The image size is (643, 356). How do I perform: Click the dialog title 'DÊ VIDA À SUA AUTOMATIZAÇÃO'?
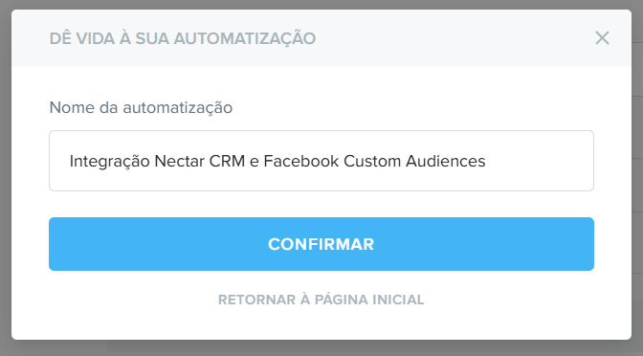183,38
